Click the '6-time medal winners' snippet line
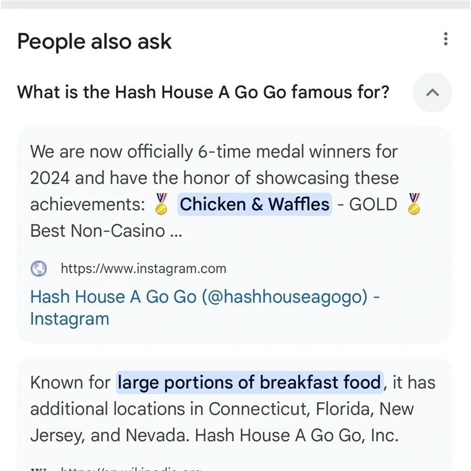Image resolution: width=471 pixels, height=471 pixels. pos(214,151)
